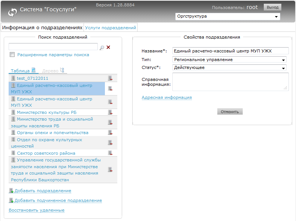Click the resize grip of Справочная информация
This screenshot has width=296, height=221.
[286, 88]
